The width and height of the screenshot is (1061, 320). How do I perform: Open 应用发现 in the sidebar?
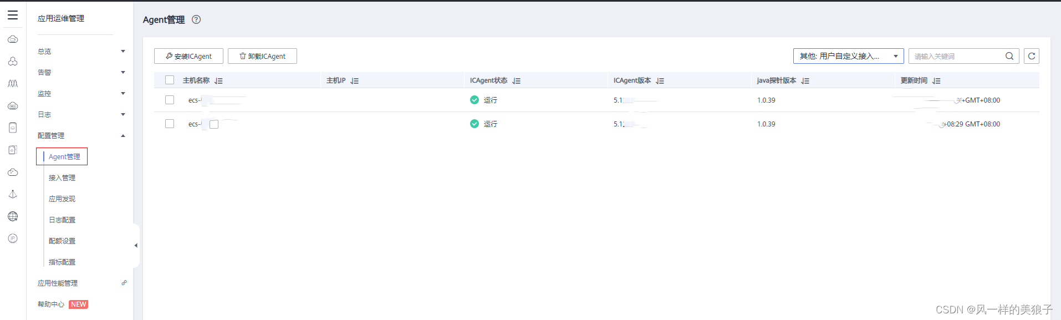[62, 199]
